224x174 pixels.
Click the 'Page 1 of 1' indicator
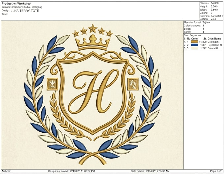[x=216, y=171]
